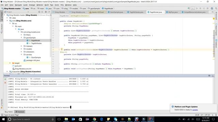Open the Structure side tool window tab
Viewport: 218px width, 122px height.
pyautogui.click(x=2, y=28)
